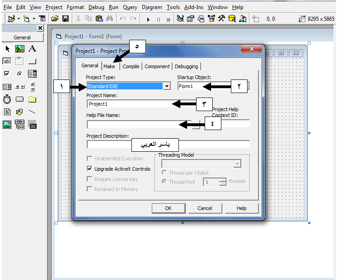
Task: Select the Label control tool
Action: pos(32,49)
